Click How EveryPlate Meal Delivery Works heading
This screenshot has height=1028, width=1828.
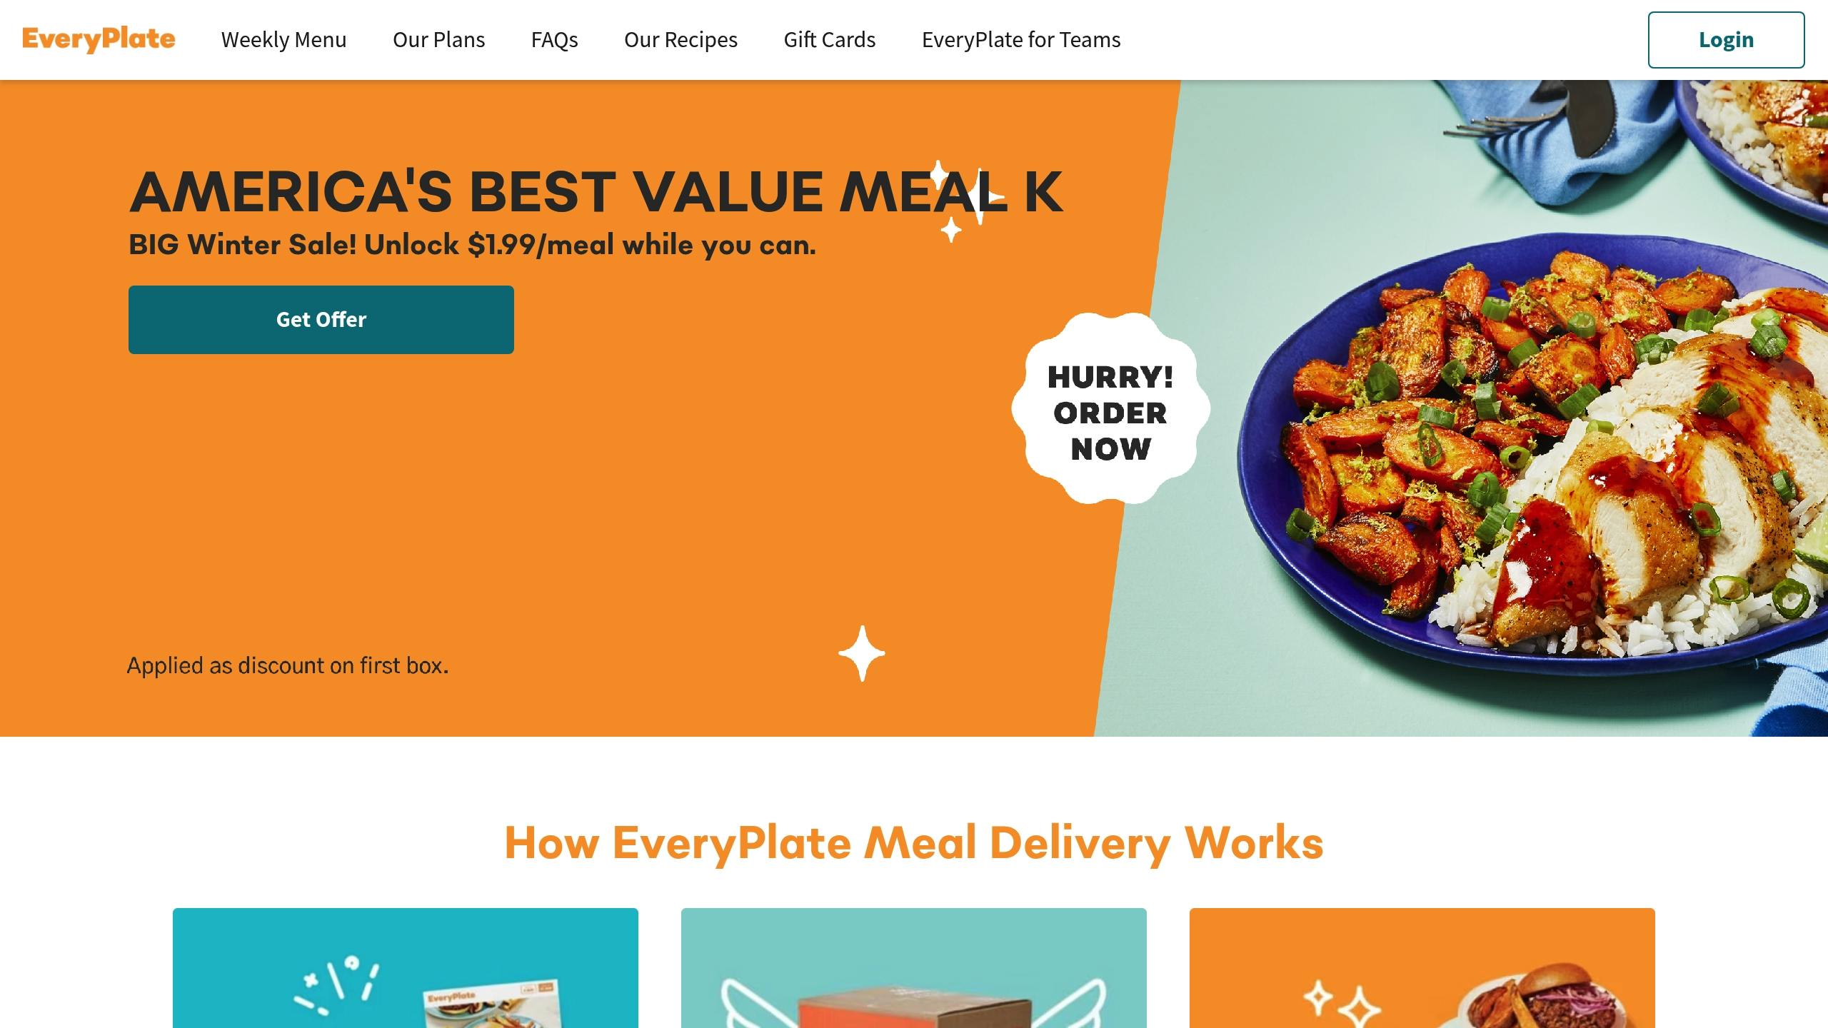coord(914,842)
